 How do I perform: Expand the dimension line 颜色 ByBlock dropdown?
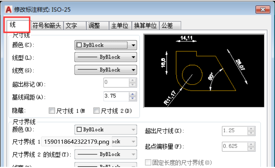[x=105, y=45]
